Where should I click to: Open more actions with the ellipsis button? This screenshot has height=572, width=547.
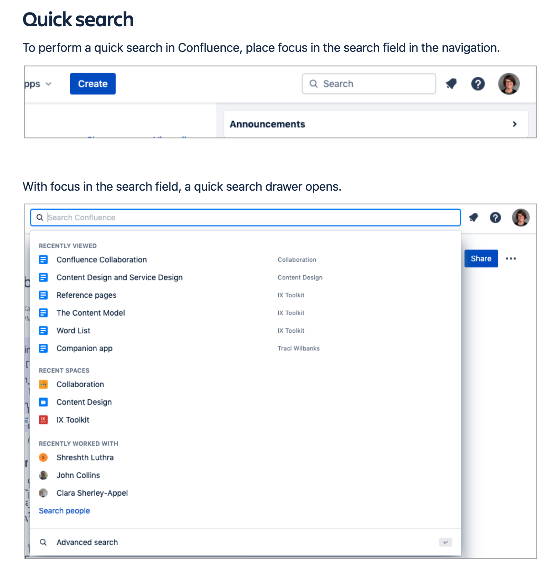(511, 258)
